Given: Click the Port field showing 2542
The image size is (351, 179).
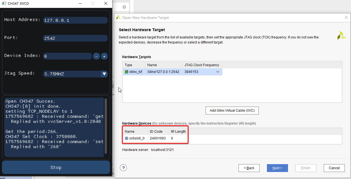Looking at the screenshot, I should pos(75,38).
